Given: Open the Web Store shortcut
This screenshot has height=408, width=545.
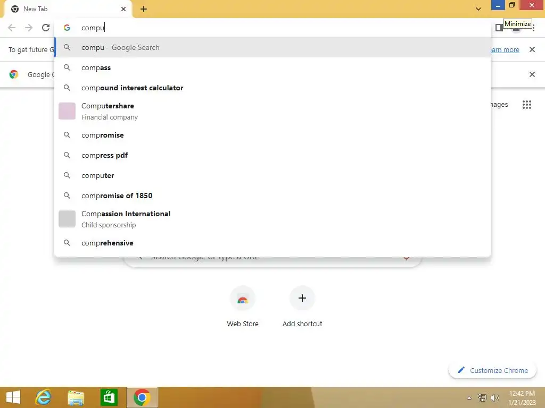Looking at the screenshot, I should 243,307.
